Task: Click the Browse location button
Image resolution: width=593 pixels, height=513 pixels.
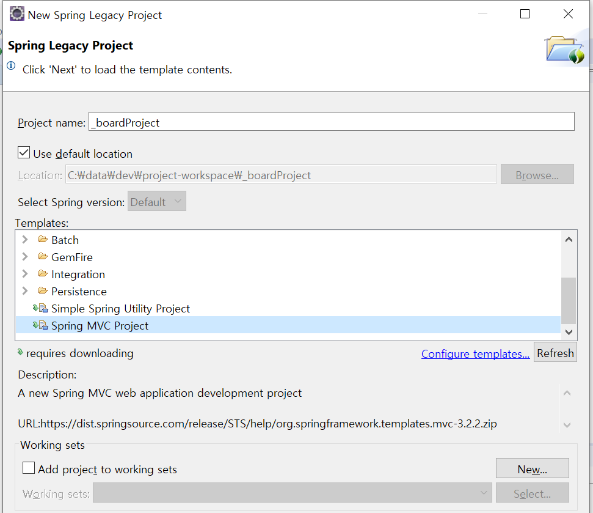Action: [x=537, y=175]
